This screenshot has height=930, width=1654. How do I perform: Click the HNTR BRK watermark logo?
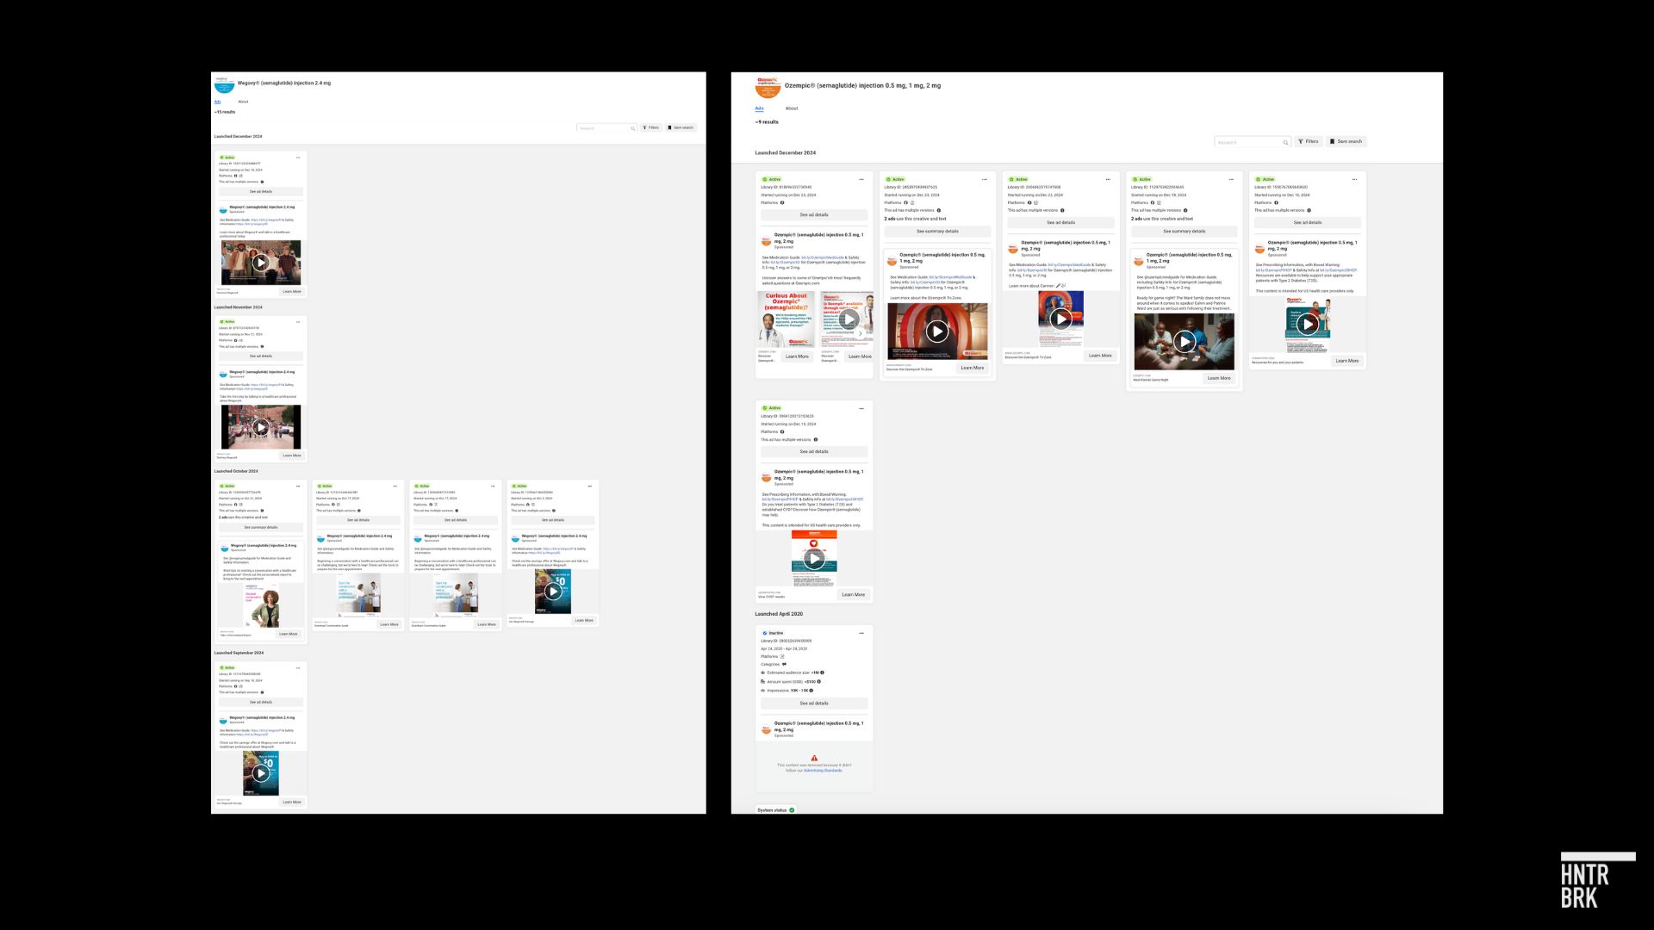[x=1596, y=881]
